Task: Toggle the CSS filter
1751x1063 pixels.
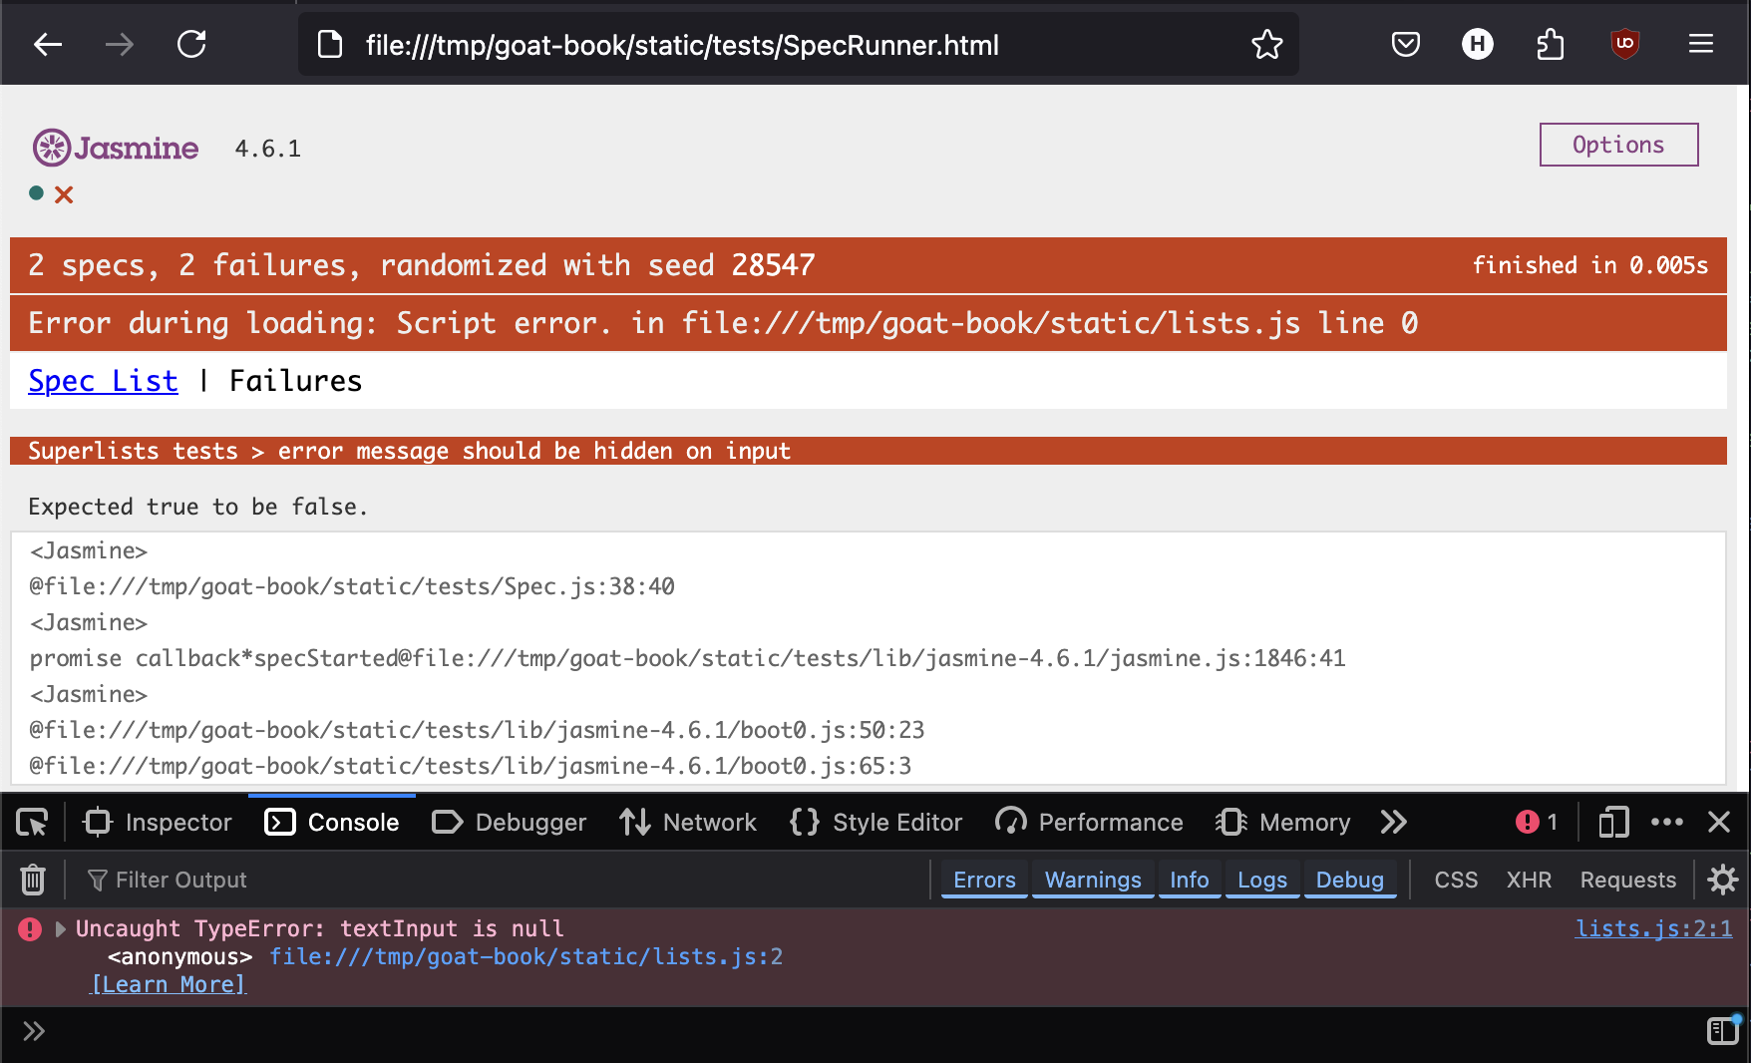Action: (x=1456, y=880)
